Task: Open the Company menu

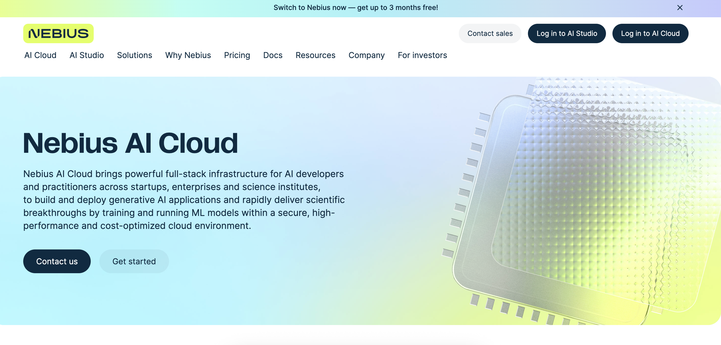Action: coord(366,55)
